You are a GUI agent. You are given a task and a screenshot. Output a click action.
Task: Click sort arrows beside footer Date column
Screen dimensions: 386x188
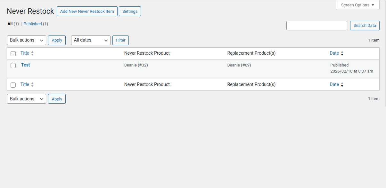(342, 85)
